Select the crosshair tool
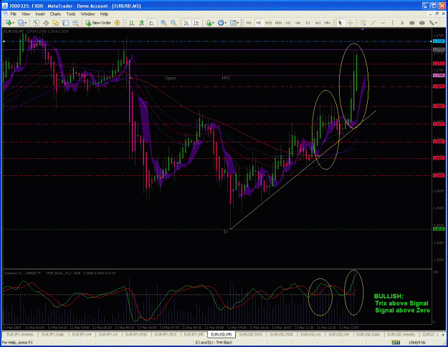448x347 pixels. 350,23
